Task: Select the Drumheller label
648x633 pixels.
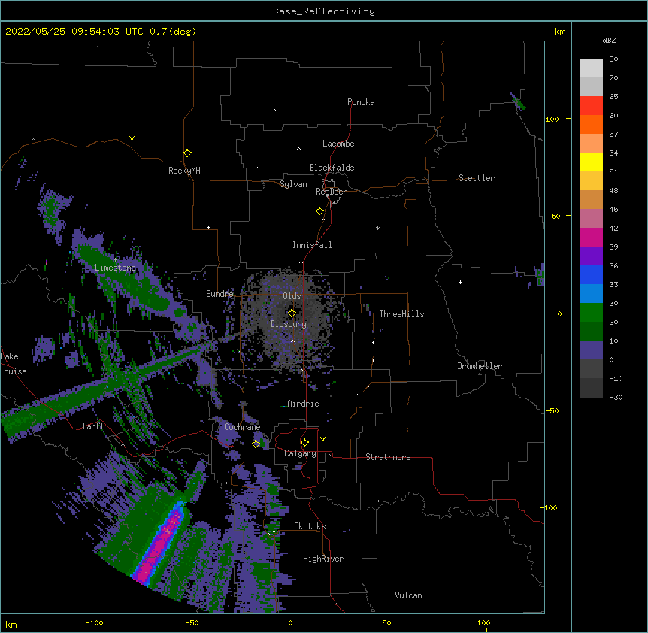Action: 480,366
